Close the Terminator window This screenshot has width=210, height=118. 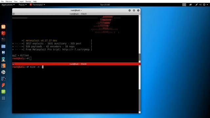click(x=138, y=10)
